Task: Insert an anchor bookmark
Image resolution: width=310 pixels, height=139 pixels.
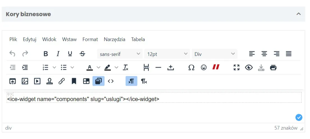Action: (74, 81)
